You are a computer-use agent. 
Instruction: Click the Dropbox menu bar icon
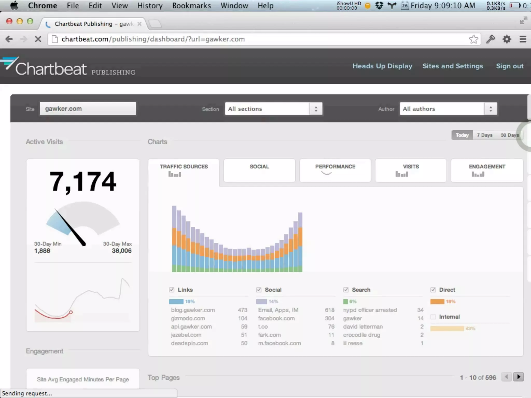pyautogui.click(x=379, y=5)
